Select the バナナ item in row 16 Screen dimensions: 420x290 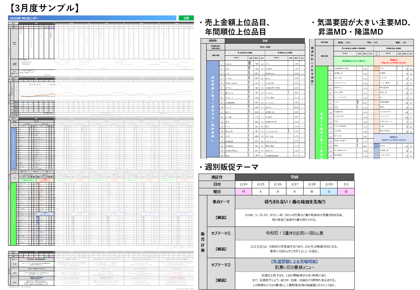pyautogui.click(x=228, y=136)
